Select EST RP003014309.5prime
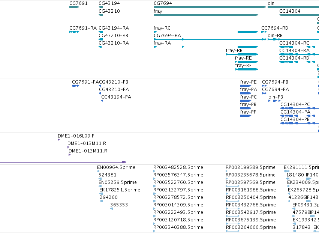319x233 pixels. (x=178, y=205)
